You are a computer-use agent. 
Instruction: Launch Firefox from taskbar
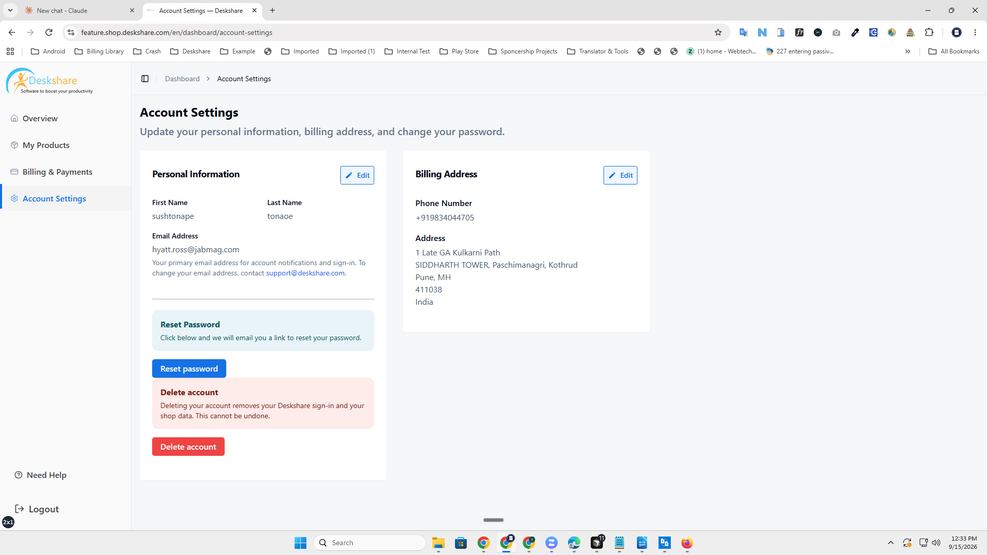click(687, 543)
